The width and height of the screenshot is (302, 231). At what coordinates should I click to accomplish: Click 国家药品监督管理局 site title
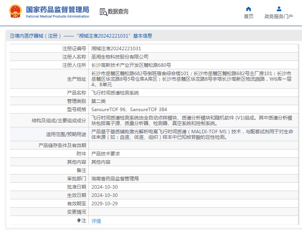(x=57, y=9)
